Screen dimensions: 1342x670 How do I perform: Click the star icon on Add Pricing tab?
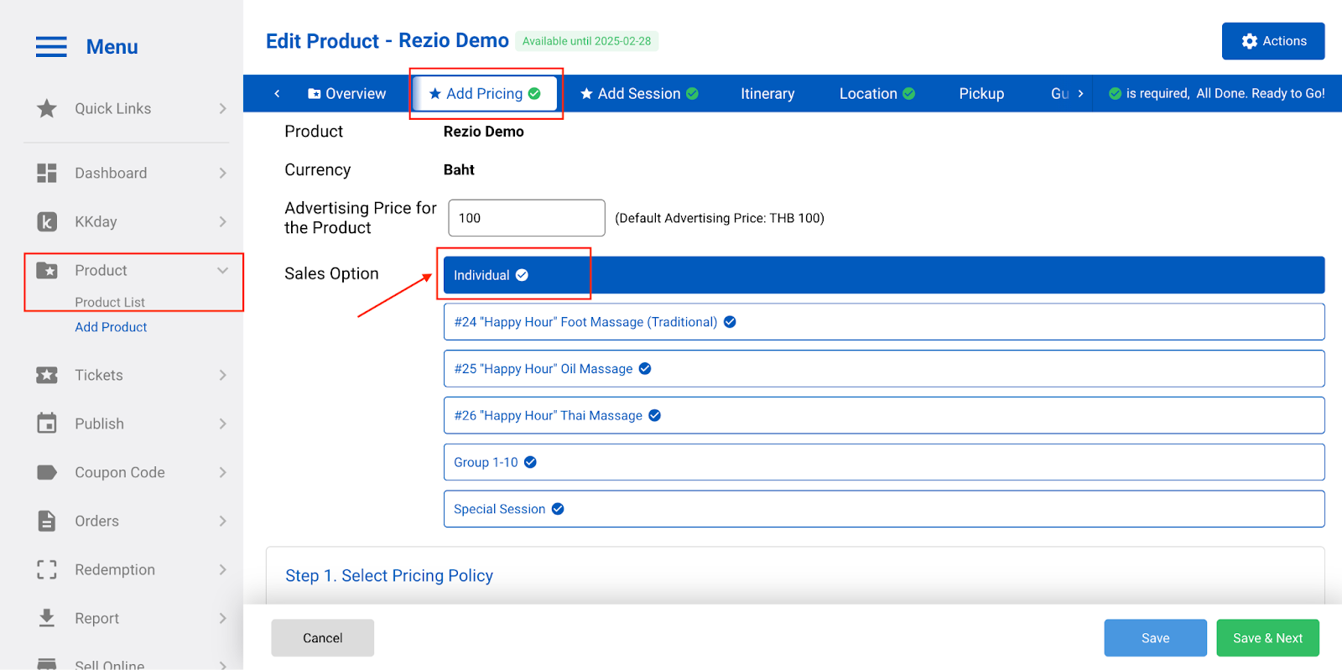pos(435,94)
